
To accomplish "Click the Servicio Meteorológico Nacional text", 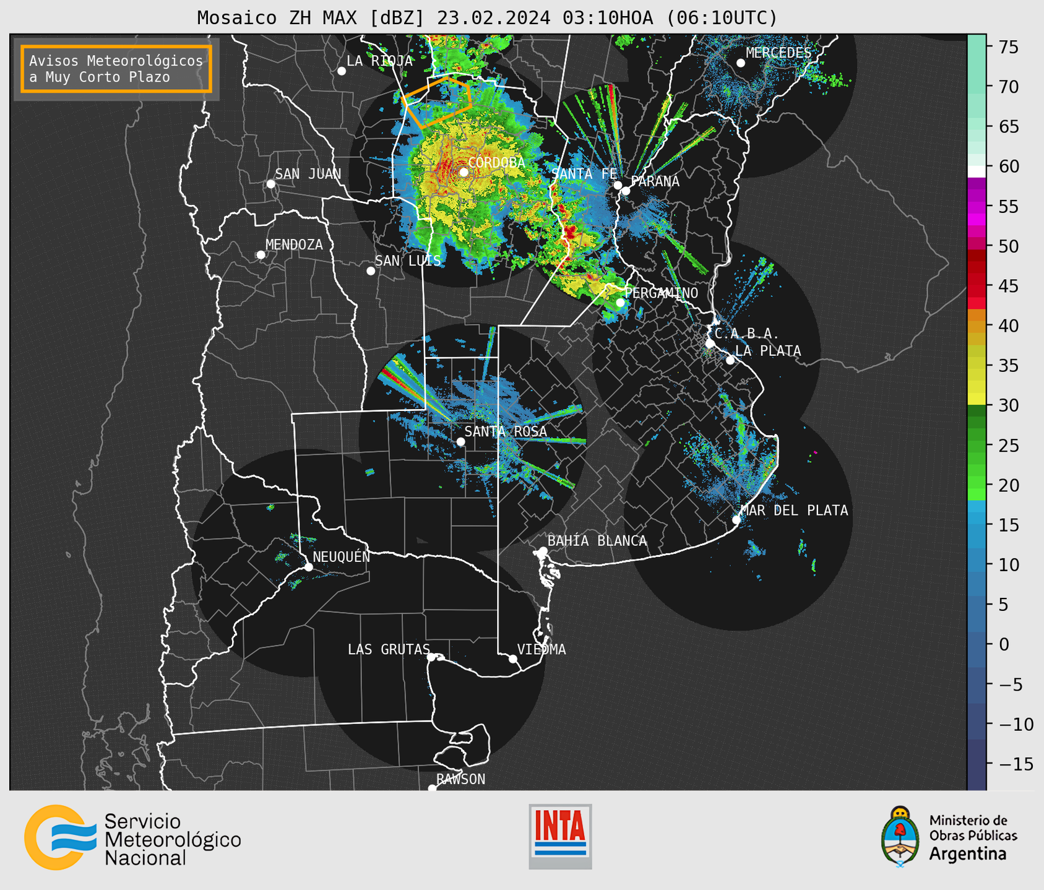I will (173, 839).
